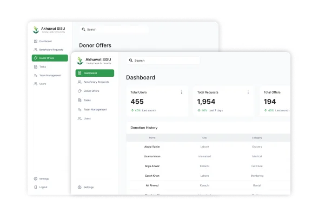Screen dimensions: 318x200
Task: Click the Tasks document icon in front sidebar
Action: coord(79,100)
